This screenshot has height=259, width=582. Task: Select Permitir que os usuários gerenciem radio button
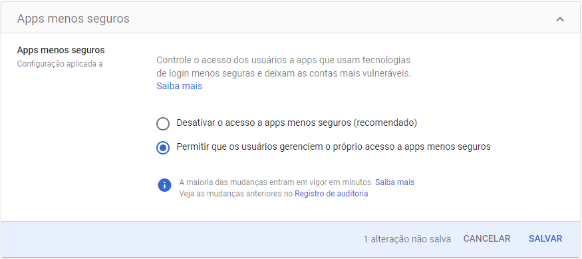[x=163, y=148]
